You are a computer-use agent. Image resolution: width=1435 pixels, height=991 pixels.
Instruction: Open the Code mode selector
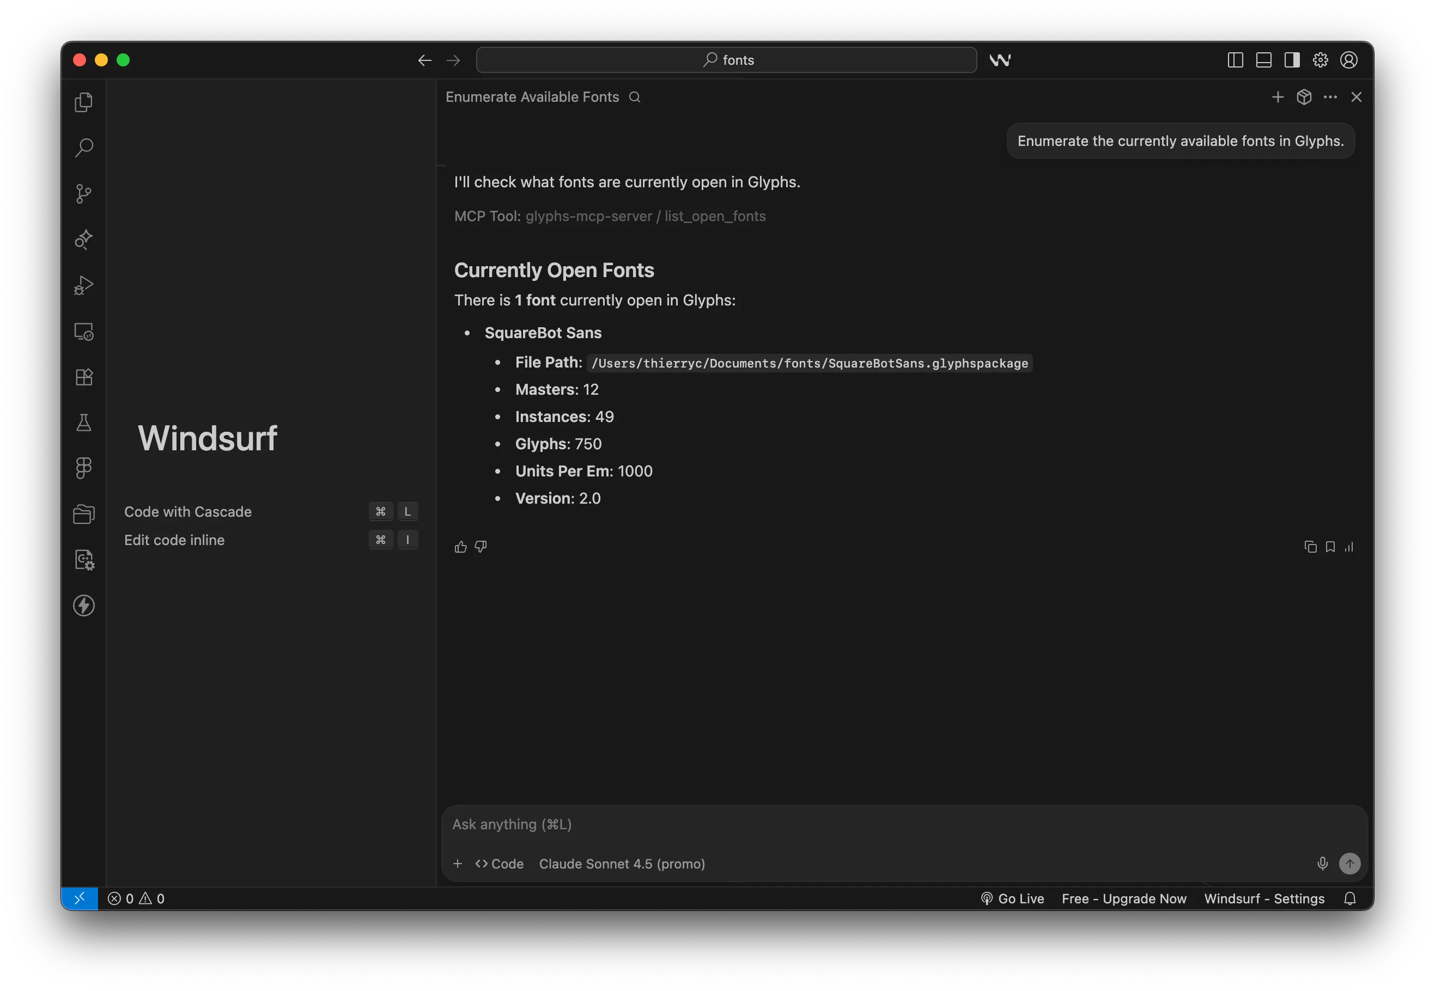(500, 864)
